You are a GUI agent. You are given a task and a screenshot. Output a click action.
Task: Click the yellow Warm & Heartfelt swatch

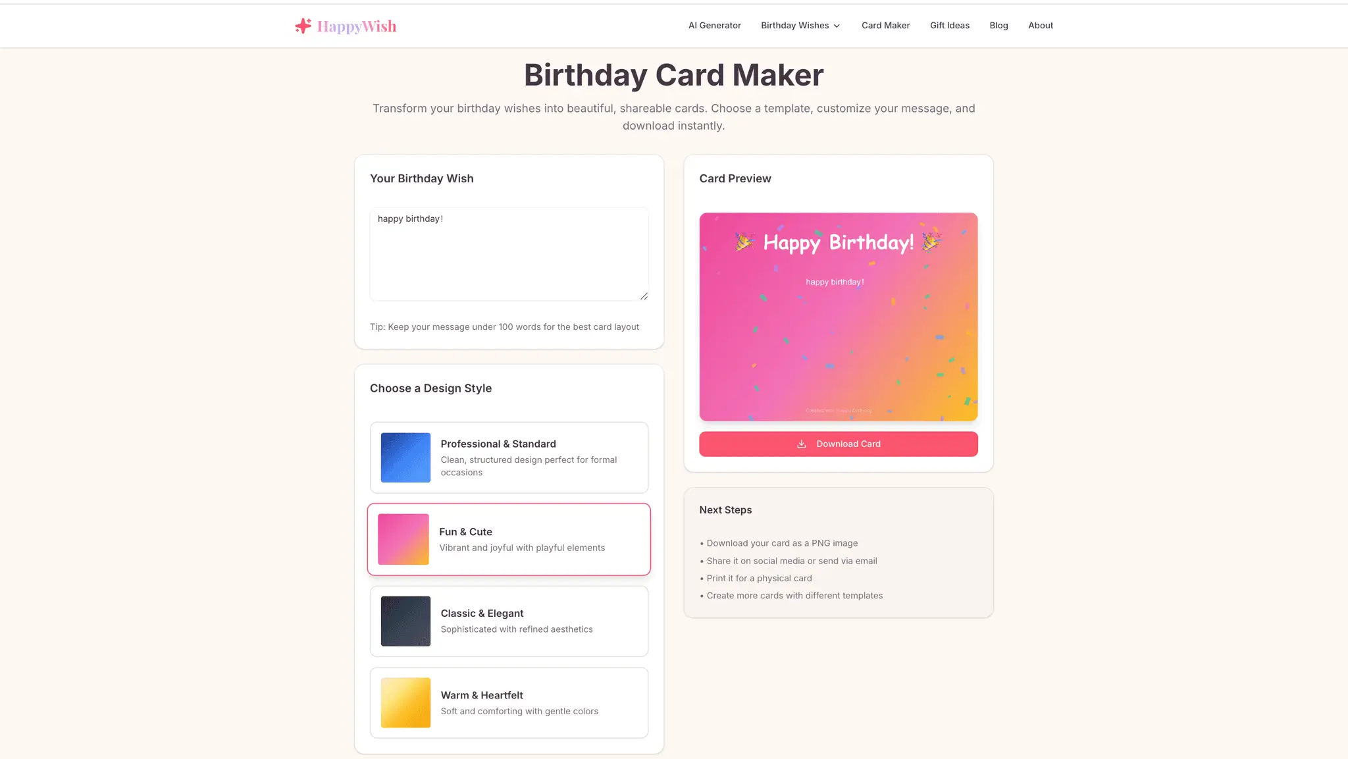pyautogui.click(x=405, y=702)
